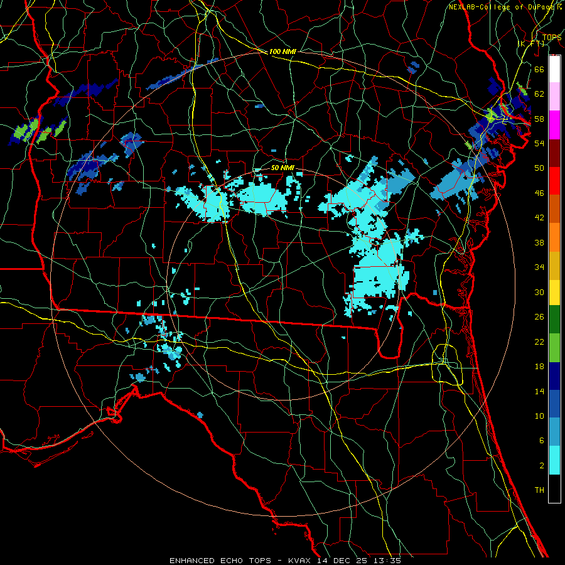Select the 42 legend value
This screenshot has width=565, height=565.
tap(539, 218)
